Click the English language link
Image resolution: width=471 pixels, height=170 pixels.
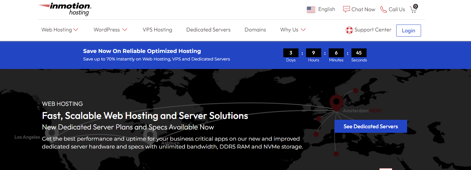click(327, 9)
